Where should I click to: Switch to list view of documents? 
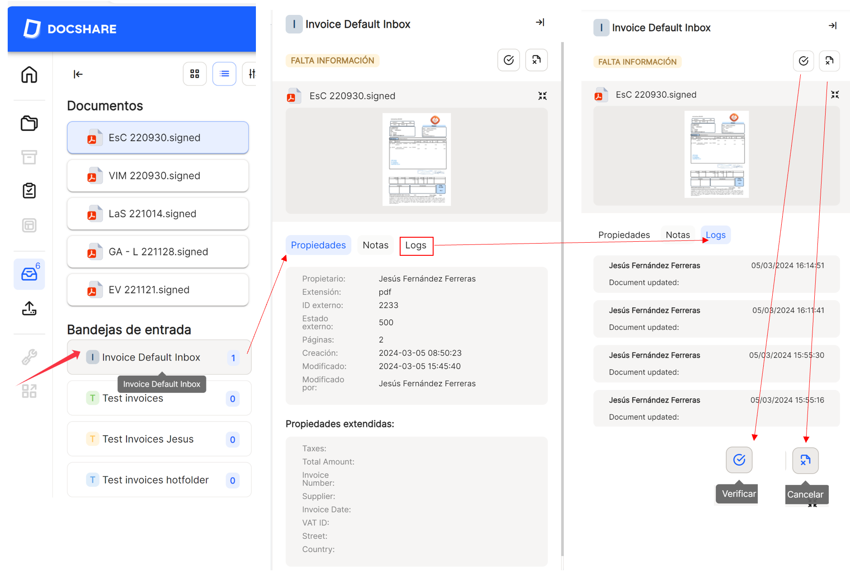pyautogui.click(x=224, y=74)
